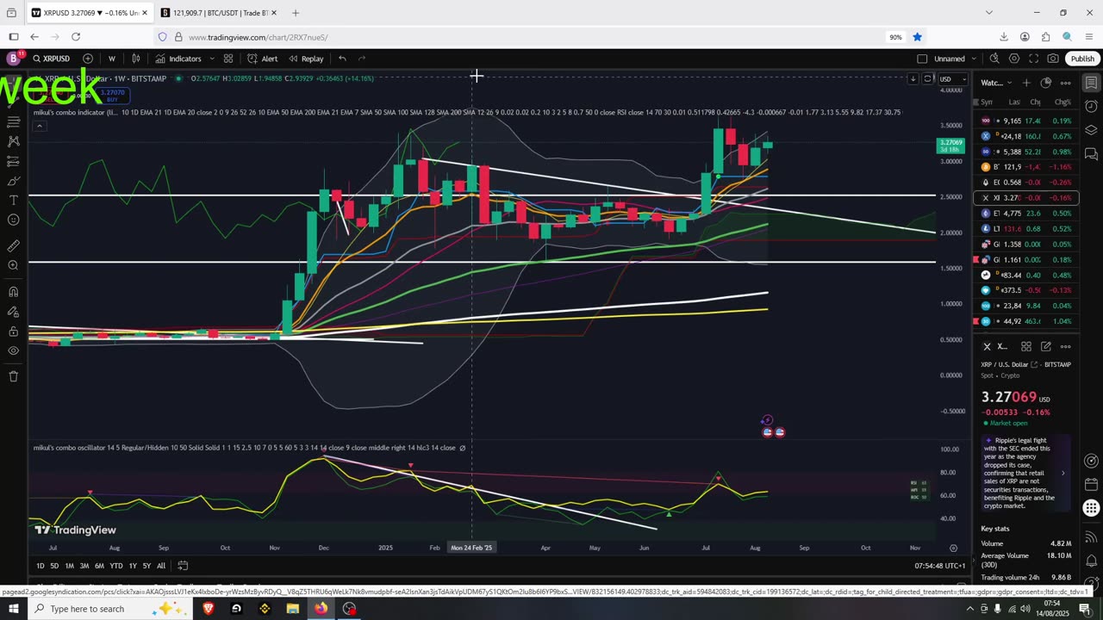Select the zoom in tool
The width and height of the screenshot is (1103, 620).
[x=13, y=265]
